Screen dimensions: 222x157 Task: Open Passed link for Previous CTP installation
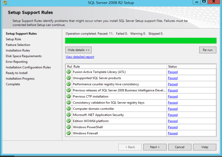[173, 97]
